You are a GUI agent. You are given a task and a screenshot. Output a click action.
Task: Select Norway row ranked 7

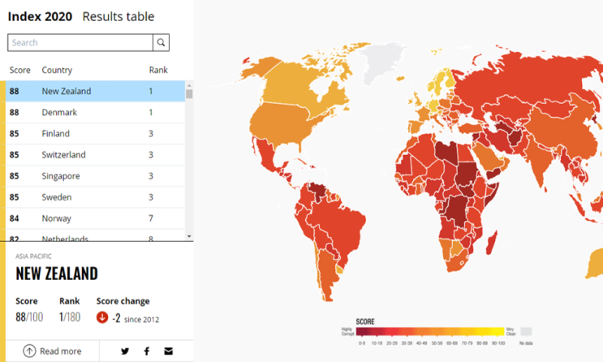(96, 218)
